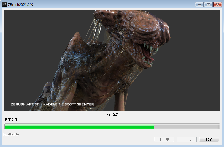Maximize the ZBrush2021 installer window
224x147 pixels.
(x=208, y=5)
